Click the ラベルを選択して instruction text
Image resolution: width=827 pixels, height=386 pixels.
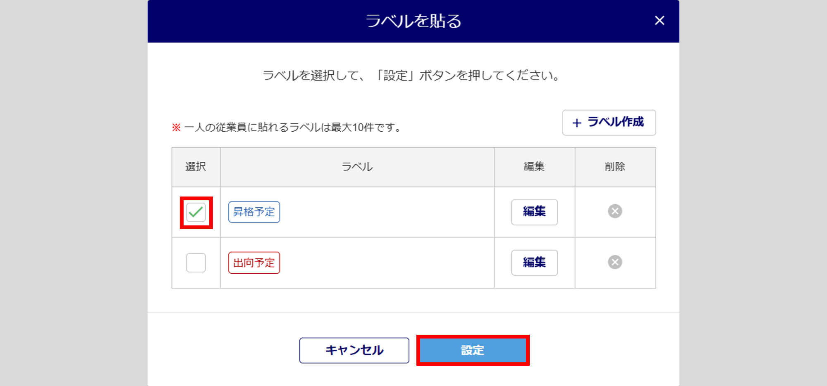click(x=412, y=76)
